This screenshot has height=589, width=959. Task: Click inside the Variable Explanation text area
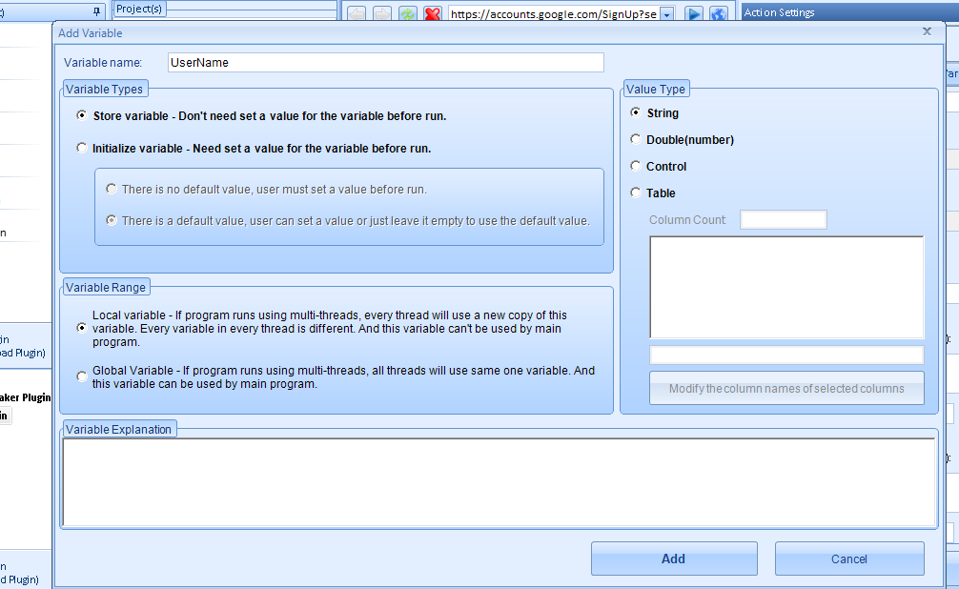(x=499, y=481)
